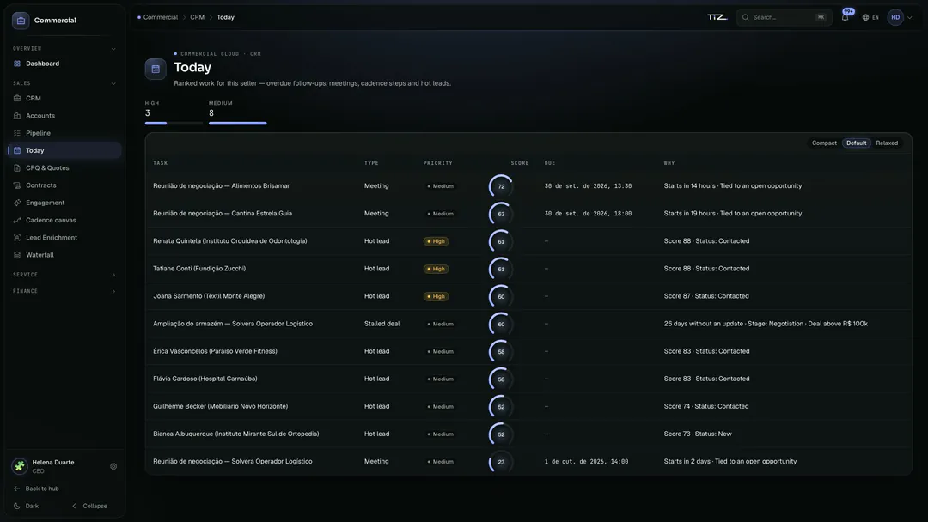Click the Lead Enrichment icon
928x522 pixels.
tap(17, 238)
